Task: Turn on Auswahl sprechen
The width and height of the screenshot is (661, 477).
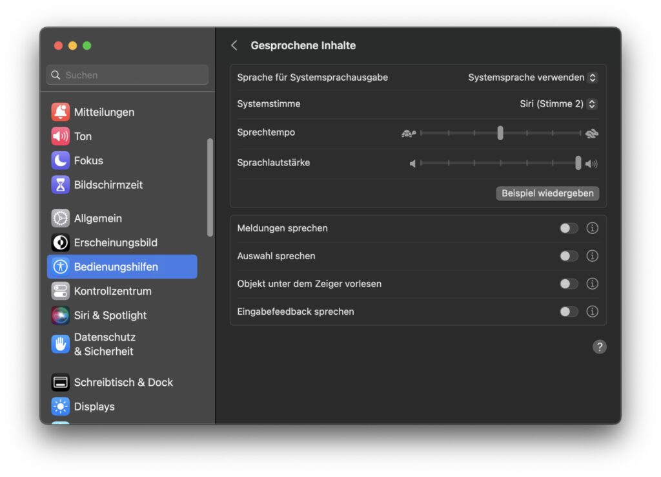Action: 568,256
